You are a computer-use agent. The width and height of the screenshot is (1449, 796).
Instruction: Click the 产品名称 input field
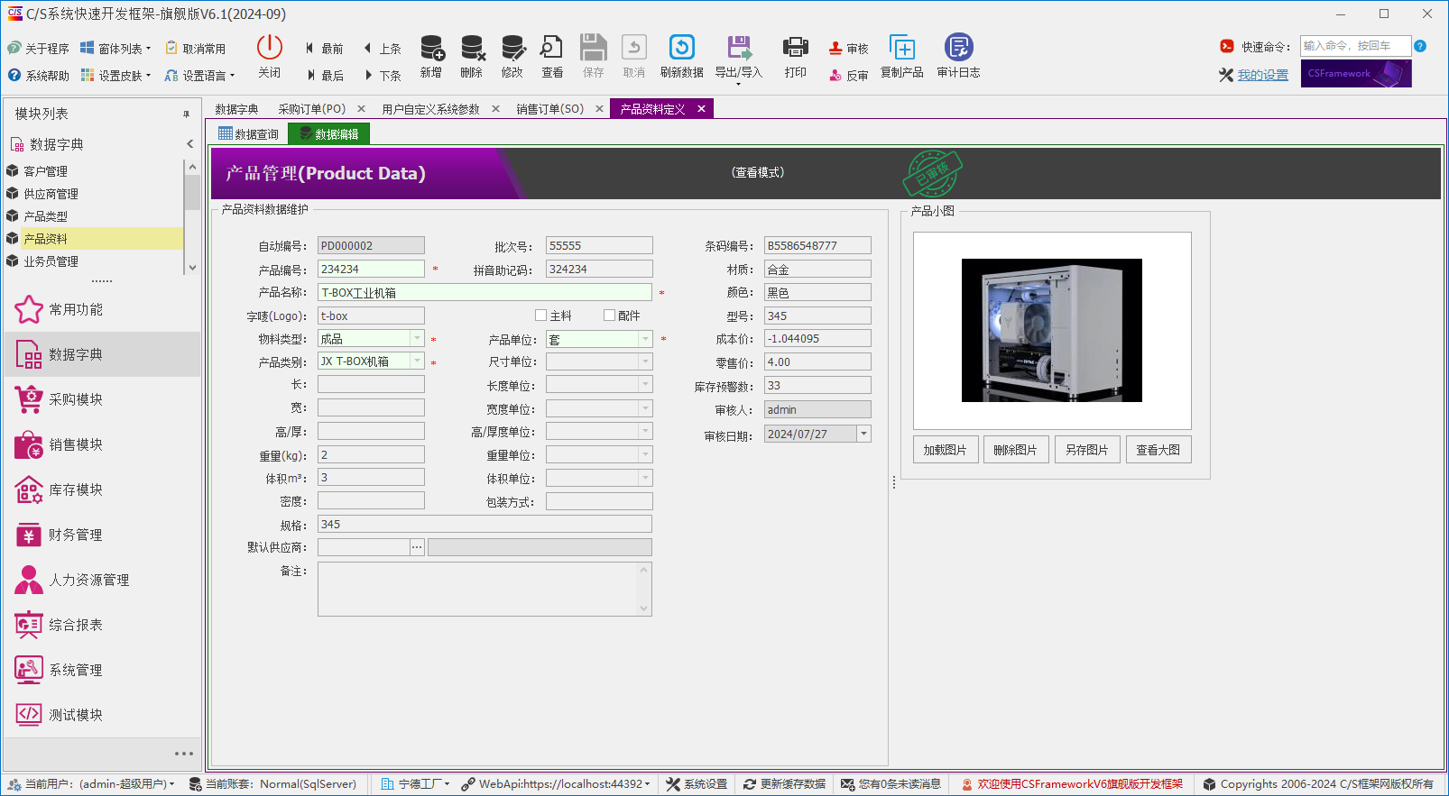tap(485, 292)
